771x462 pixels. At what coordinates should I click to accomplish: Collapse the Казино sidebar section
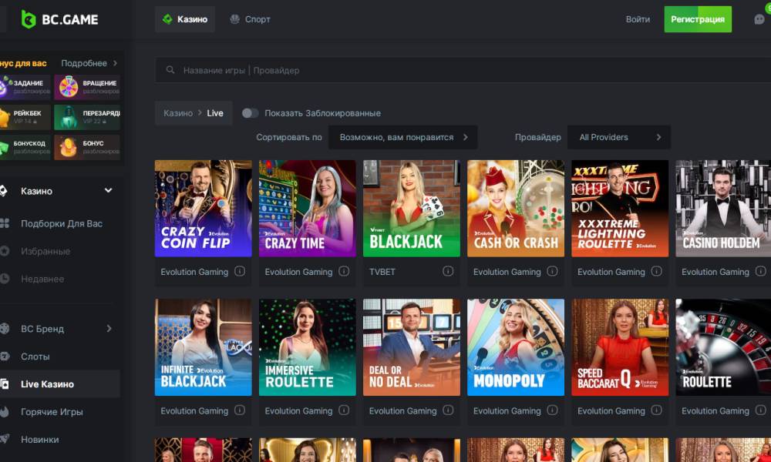click(x=108, y=190)
